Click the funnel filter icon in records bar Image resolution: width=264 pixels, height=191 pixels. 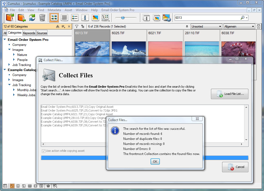point(77,26)
